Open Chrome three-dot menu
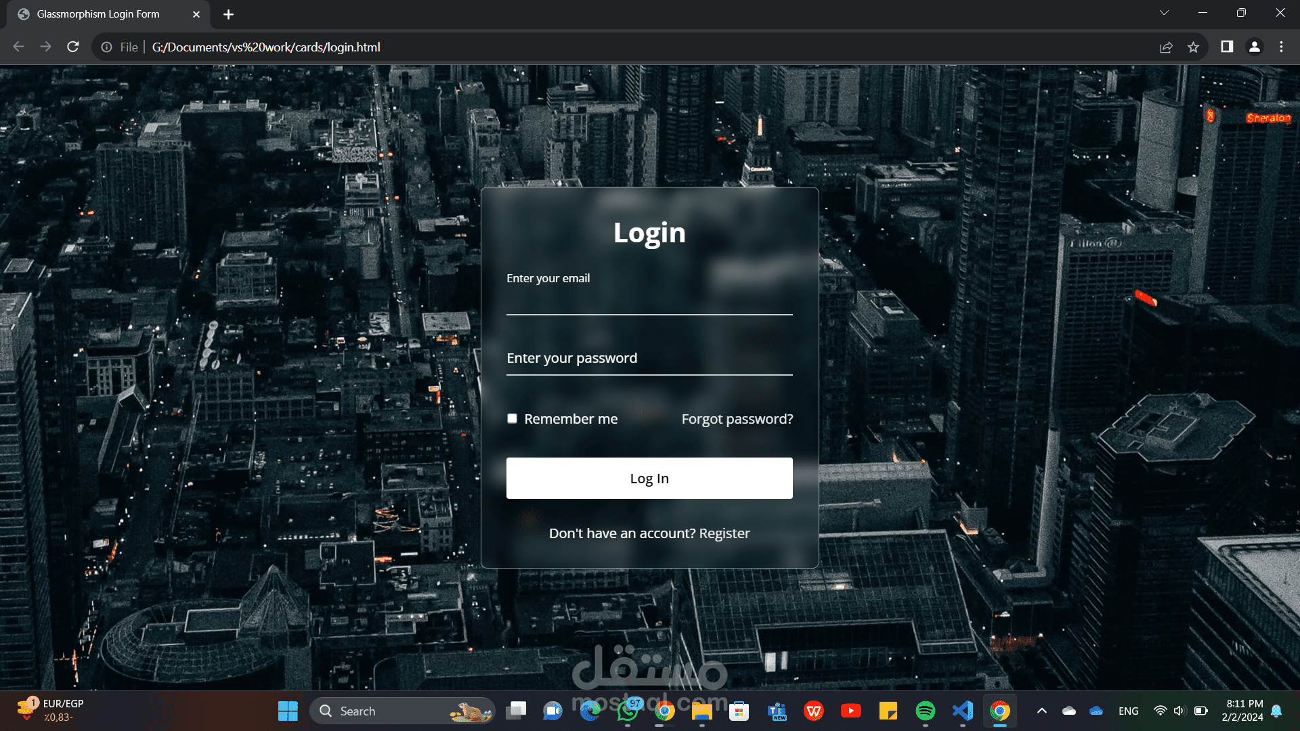The height and width of the screenshot is (731, 1300). pyautogui.click(x=1281, y=47)
